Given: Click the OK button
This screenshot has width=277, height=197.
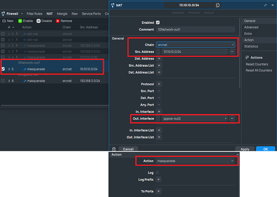Looking at the screenshot, I should click(266, 149).
